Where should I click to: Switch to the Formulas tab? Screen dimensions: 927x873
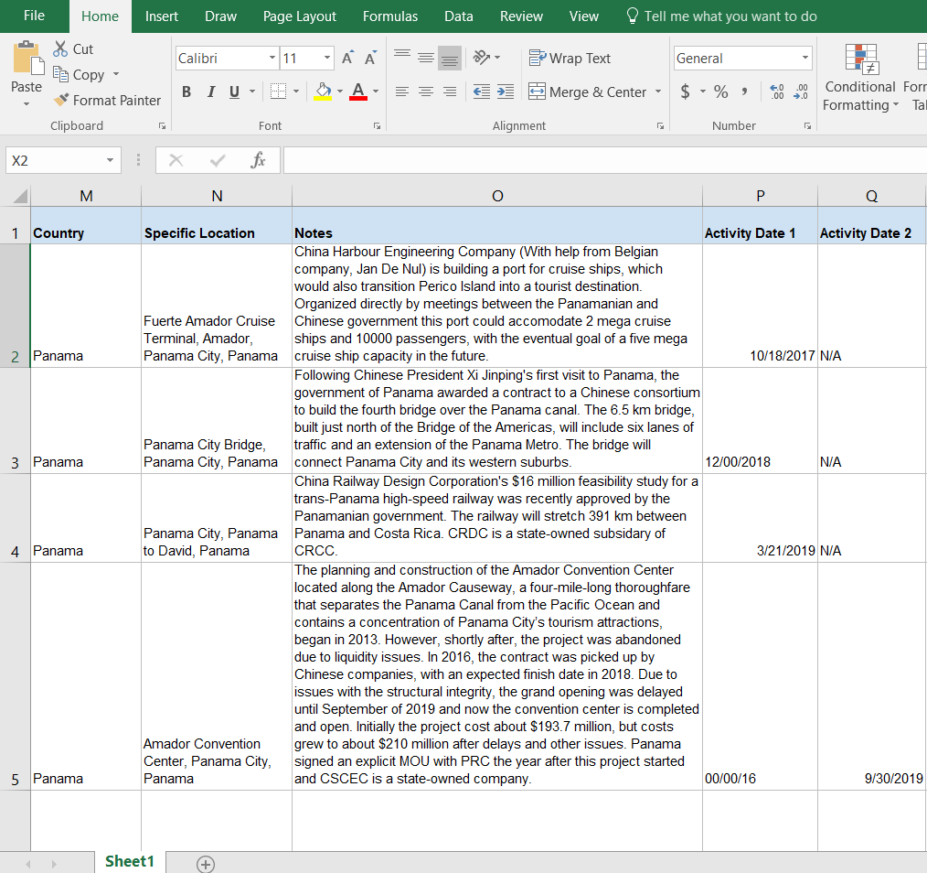tap(390, 16)
